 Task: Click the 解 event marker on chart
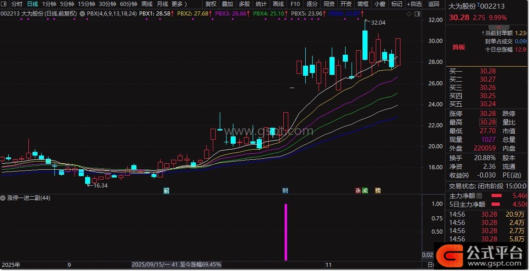pos(166,190)
